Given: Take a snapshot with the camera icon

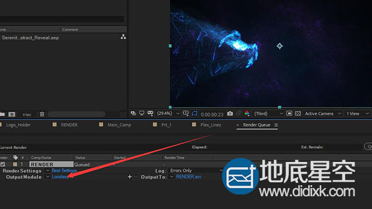Looking at the screenshot, I should tap(230, 114).
